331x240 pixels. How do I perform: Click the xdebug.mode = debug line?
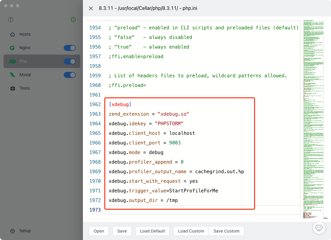tap(136, 153)
